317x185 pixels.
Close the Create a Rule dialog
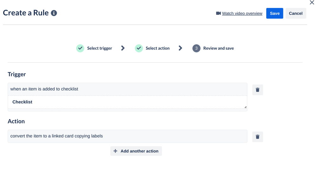pos(312,3)
